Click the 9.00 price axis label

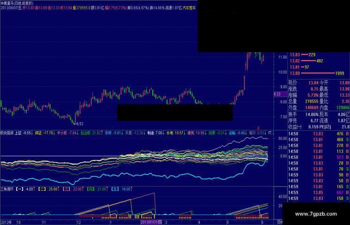point(283,87)
